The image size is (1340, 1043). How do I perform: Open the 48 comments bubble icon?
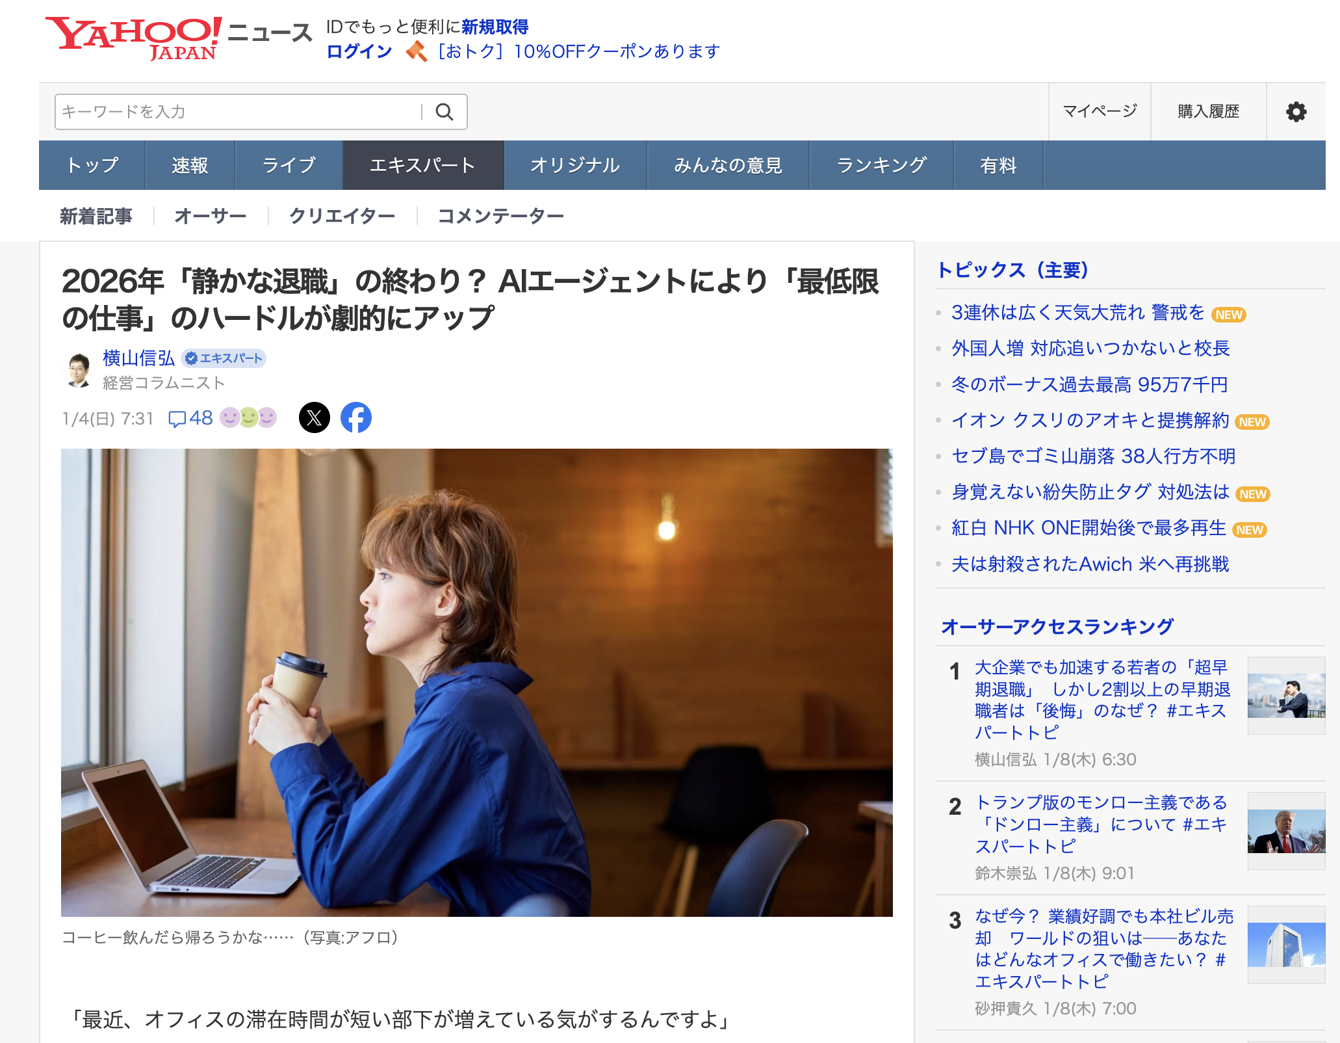(177, 418)
